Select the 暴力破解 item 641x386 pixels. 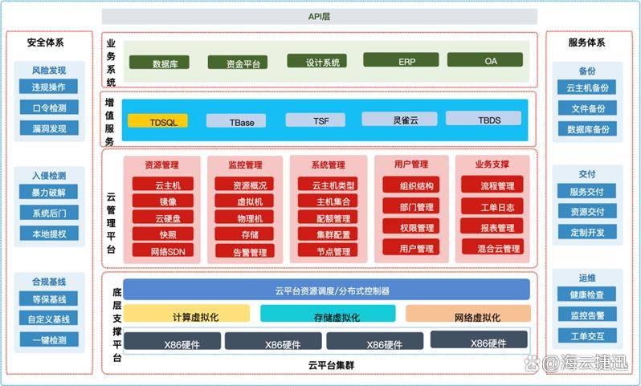click(x=49, y=192)
